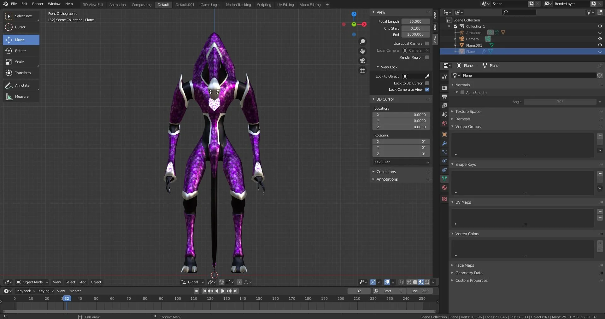Viewport: 605px width, 319px height.
Task: Open the File menu
Action: [x=14, y=4]
